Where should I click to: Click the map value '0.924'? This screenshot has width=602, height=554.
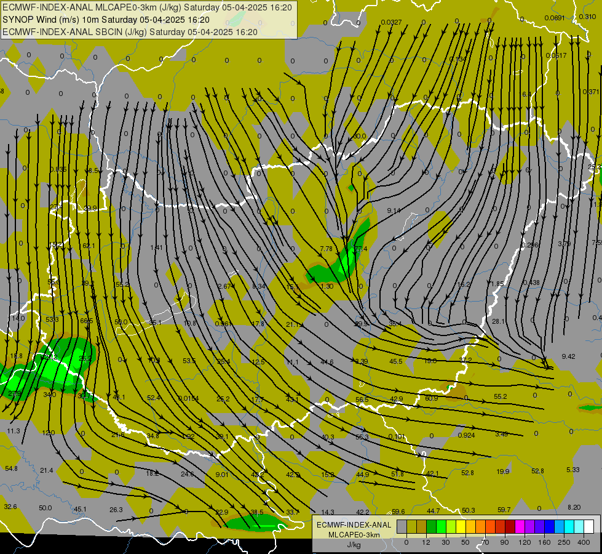467,435
